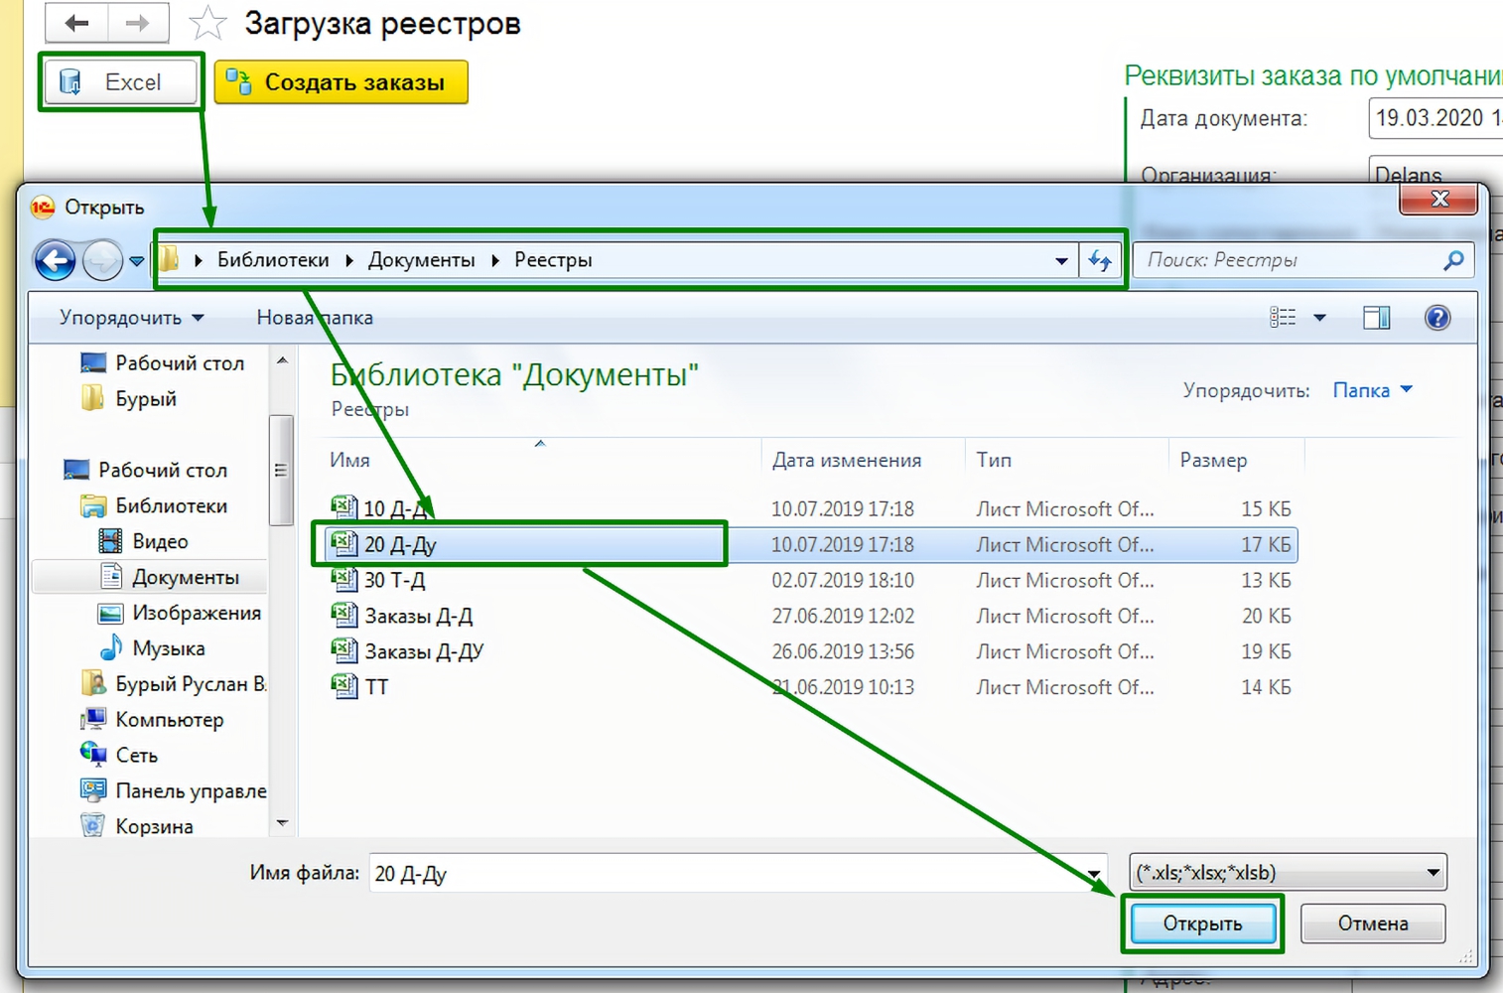
Task: Close the Открыть dialog
Action: [1439, 200]
